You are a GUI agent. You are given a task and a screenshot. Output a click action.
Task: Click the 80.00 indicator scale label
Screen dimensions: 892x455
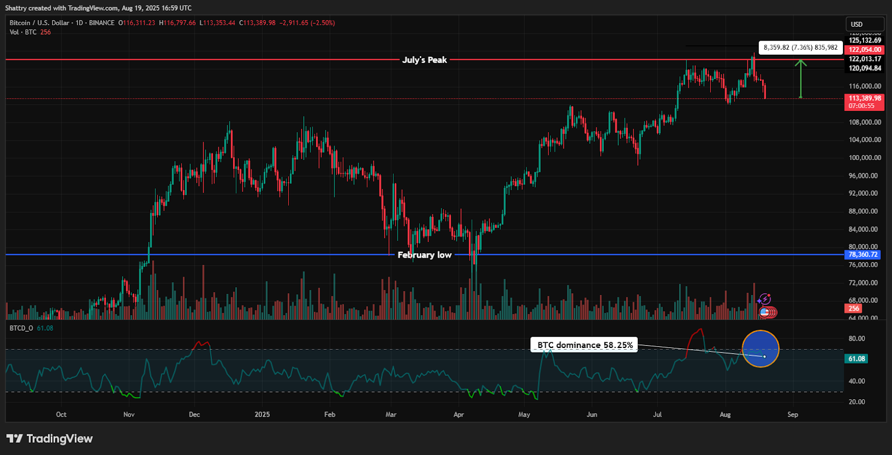[x=857, y=338]
